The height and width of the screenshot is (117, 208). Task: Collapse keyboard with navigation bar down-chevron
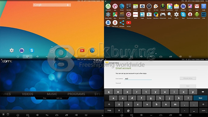pos(151,115)
